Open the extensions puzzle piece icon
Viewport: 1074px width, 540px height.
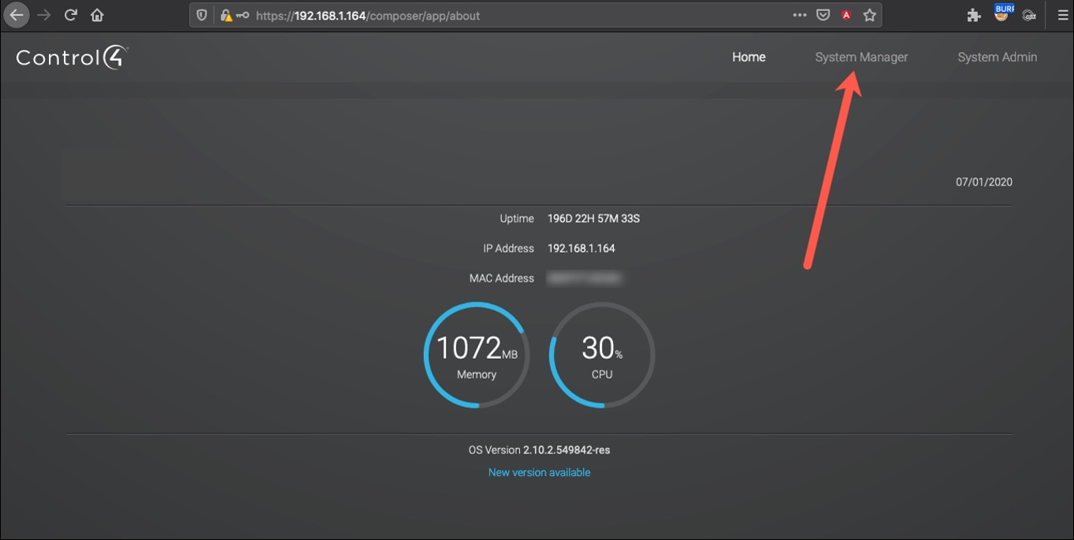pyautogui.click(x=974, y=15)
